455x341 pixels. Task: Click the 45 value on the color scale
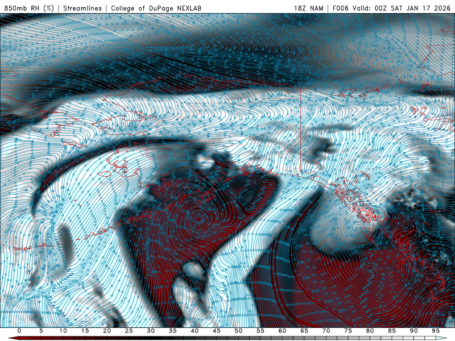[x=217, y=331]
